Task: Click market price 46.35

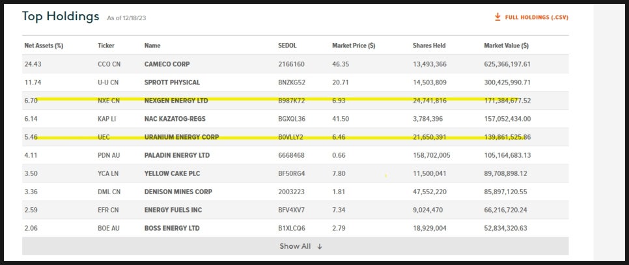Action: coord(340,64)
